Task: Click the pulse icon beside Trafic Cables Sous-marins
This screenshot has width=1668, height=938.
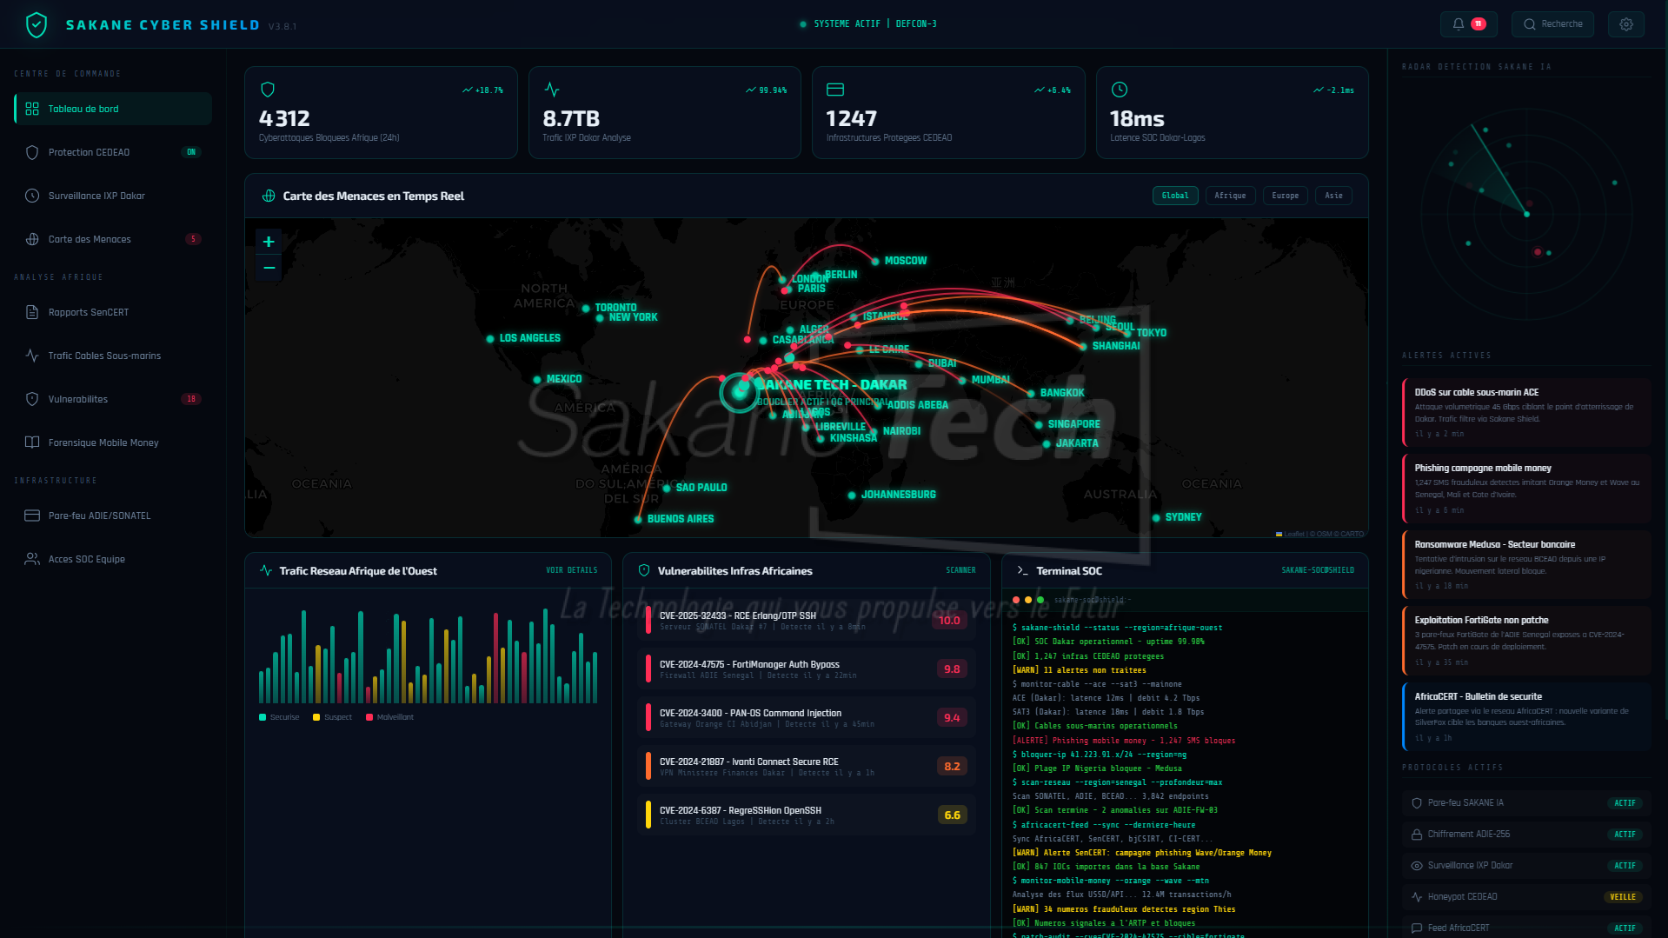Action: [32, 356]
